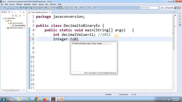The width and height of the screenshot is (182, 102).
Task: Open the Package Explorer view menu arrow
Action: point(24,15)
